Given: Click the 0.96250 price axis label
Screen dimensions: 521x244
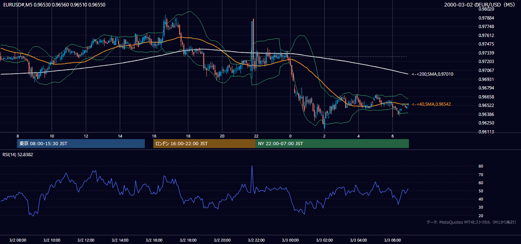Looking at the screenshot, I should 486,123.
